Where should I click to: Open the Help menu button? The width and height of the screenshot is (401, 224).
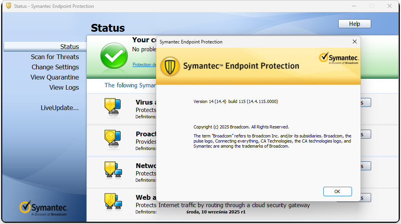coord(354,24)
